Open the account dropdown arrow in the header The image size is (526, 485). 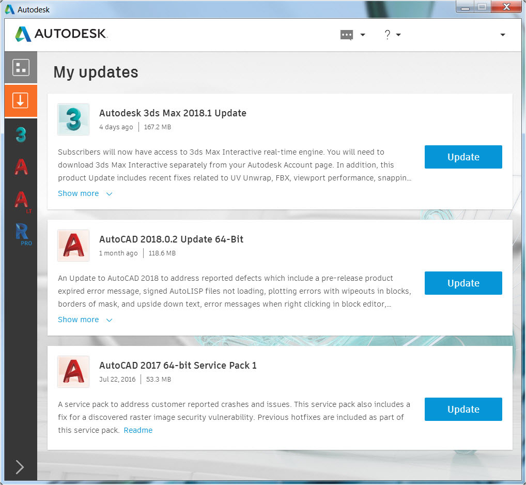503,35
